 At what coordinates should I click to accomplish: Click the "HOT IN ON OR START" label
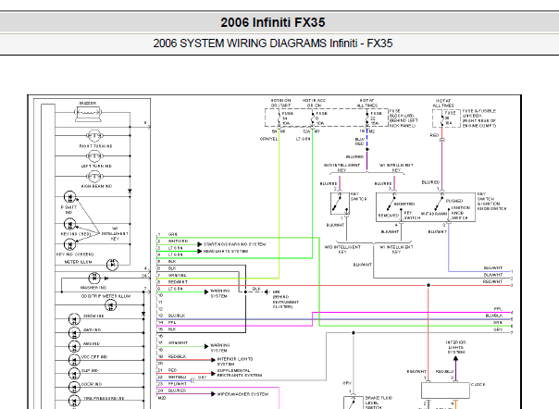pos(281,103)
